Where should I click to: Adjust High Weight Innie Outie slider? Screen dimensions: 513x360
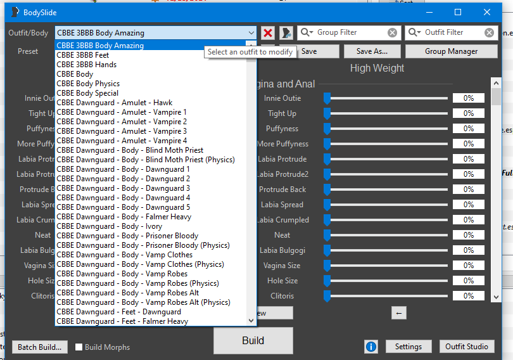click(x=386, y=98)
